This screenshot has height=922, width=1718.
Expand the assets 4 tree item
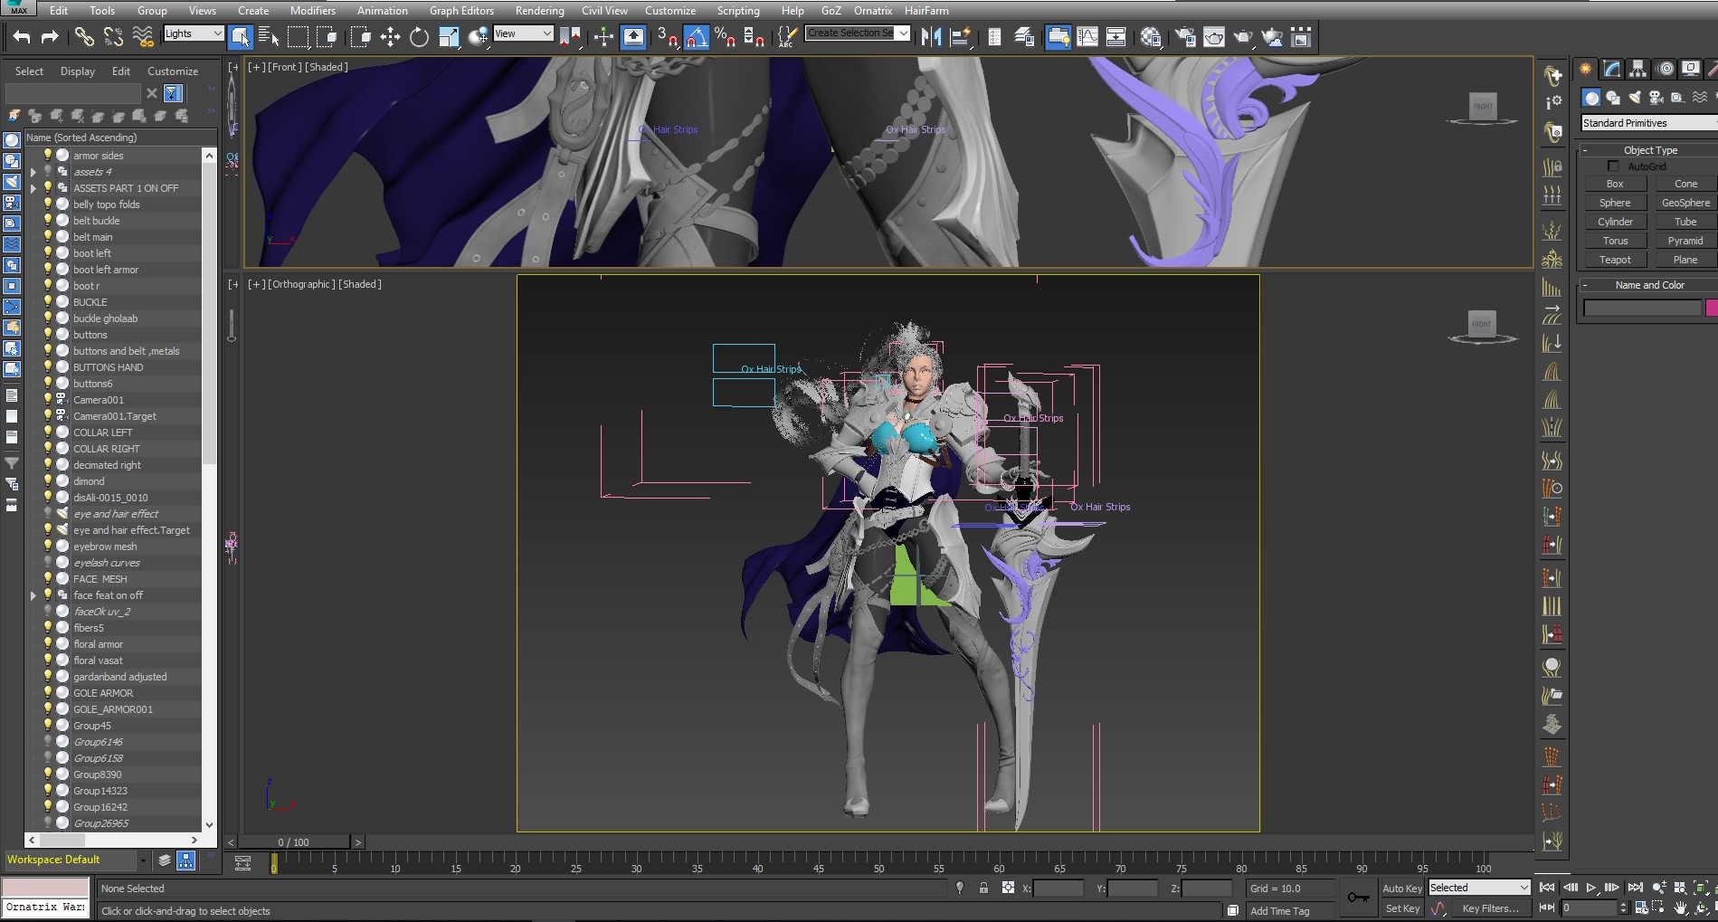[33, 171]
